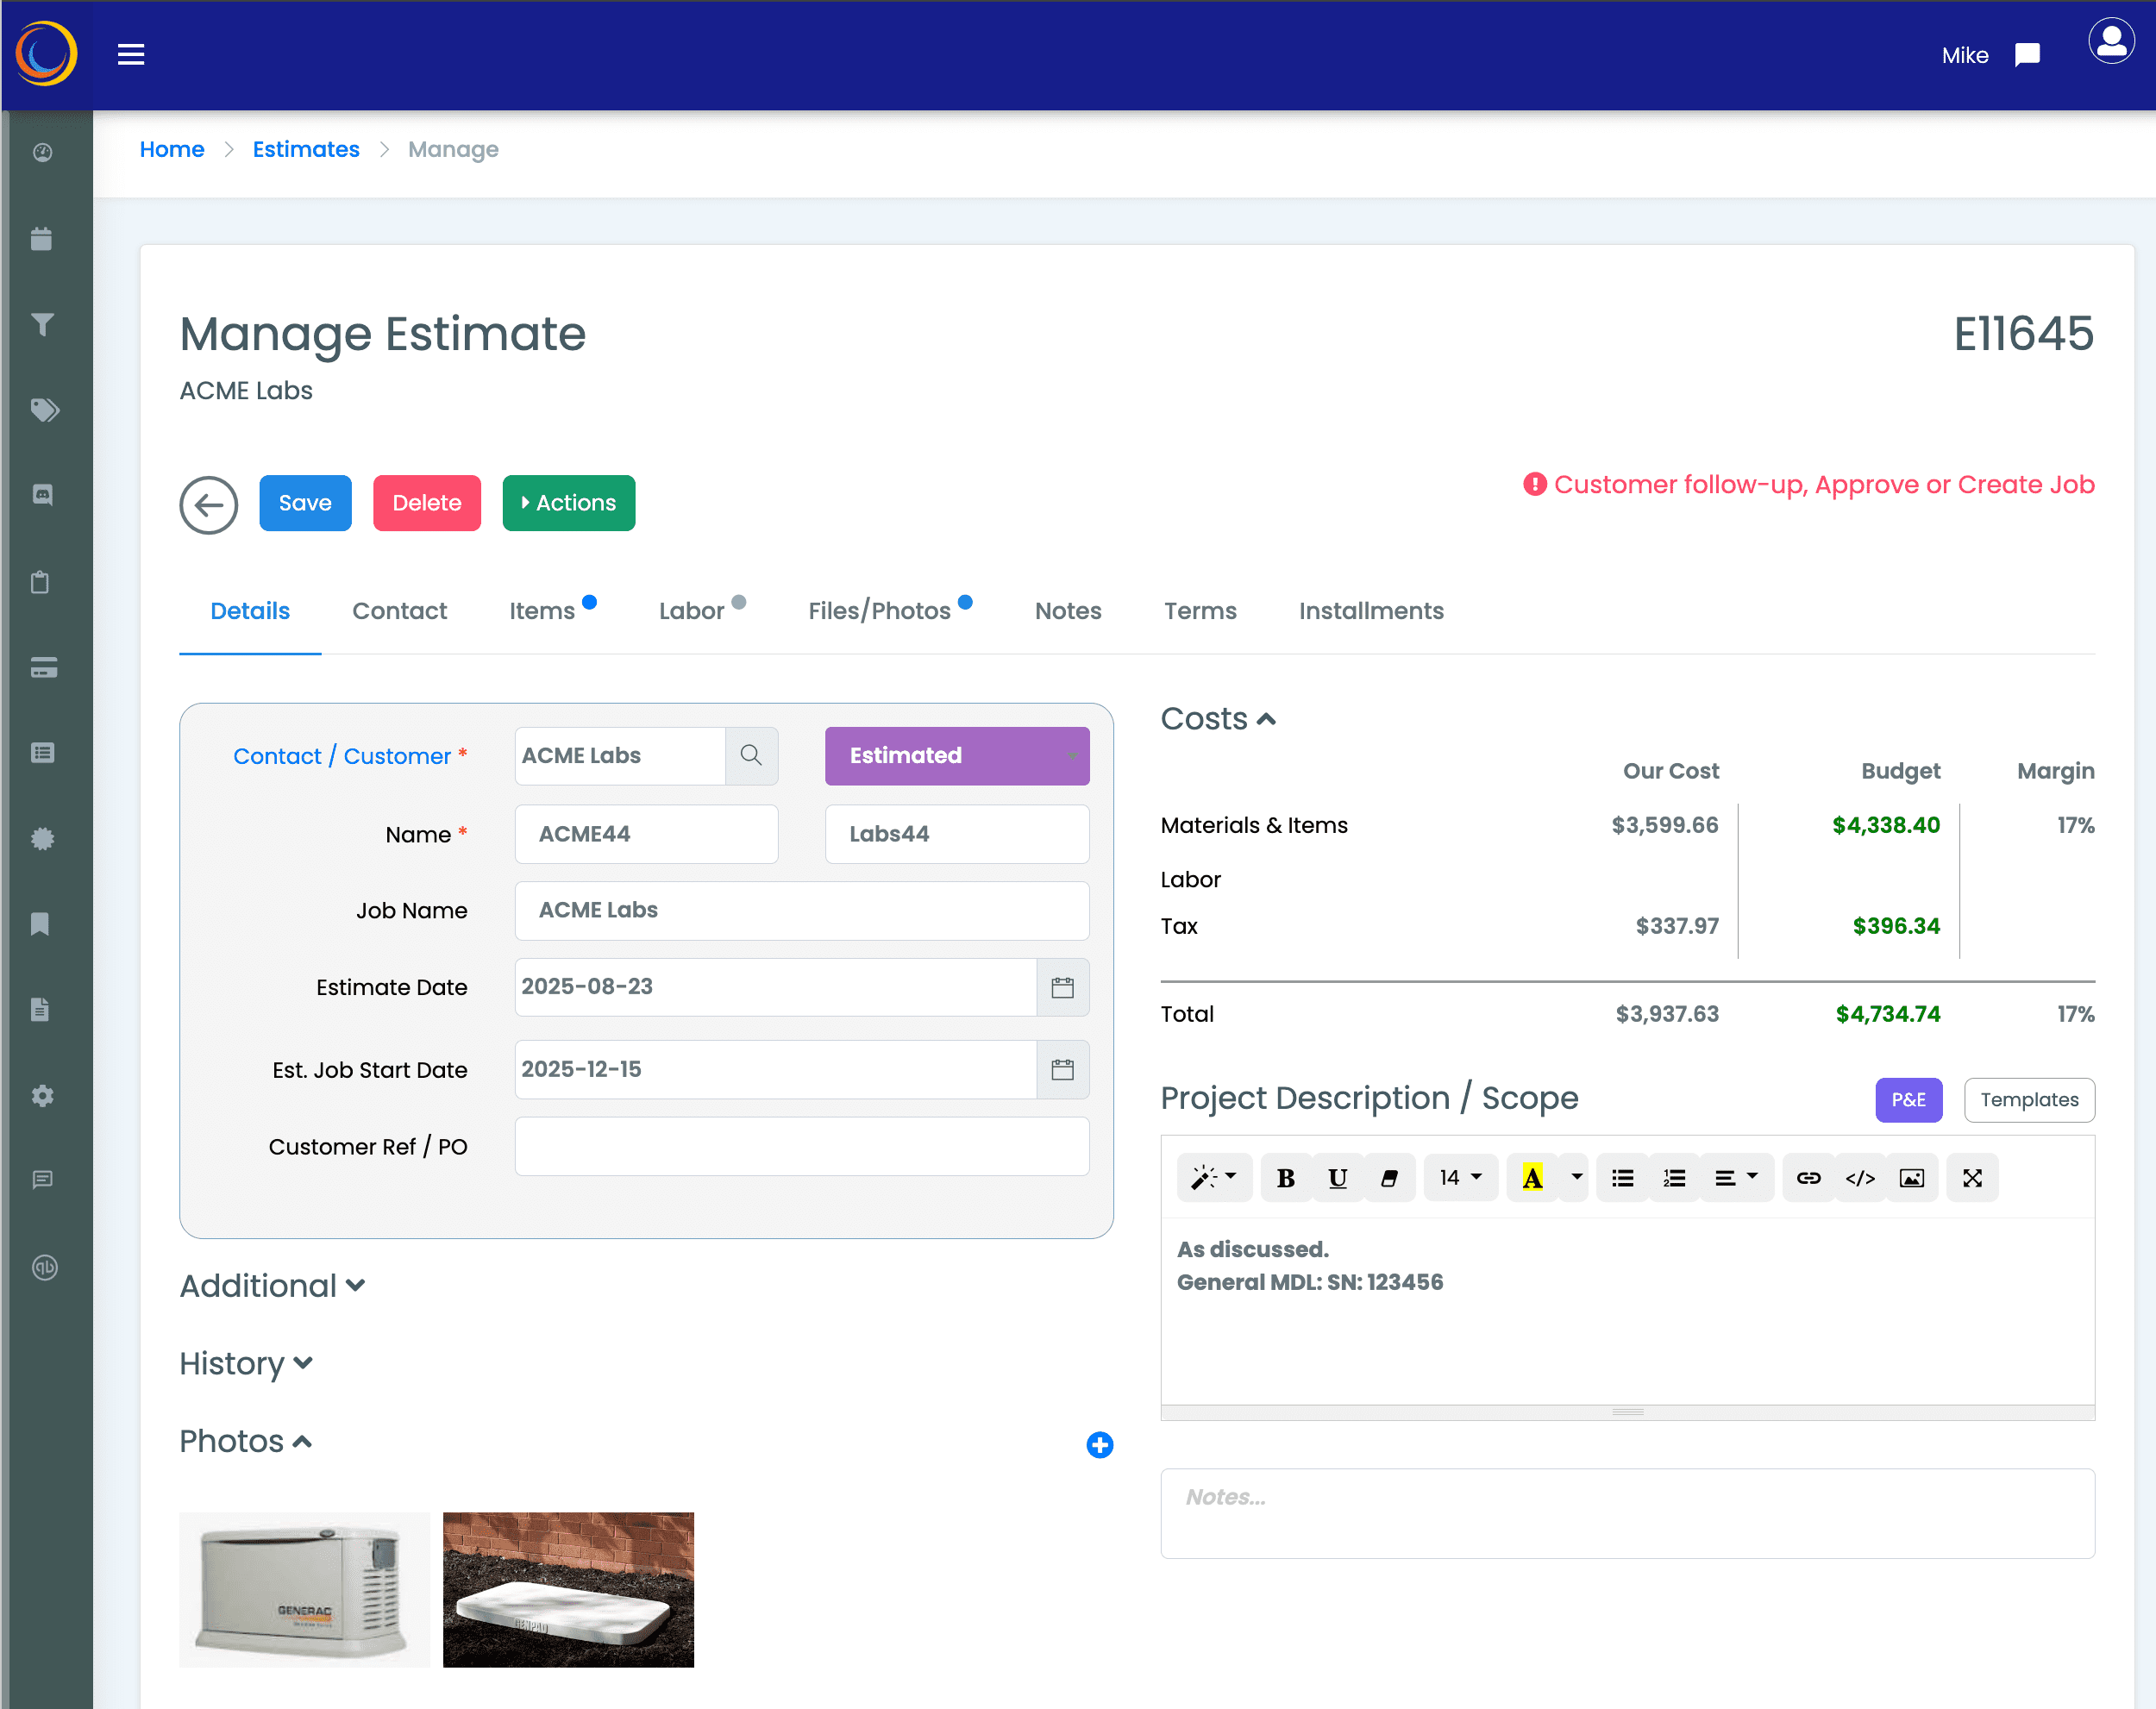Viewport: 2156px width, 1709px height.
Task: Click the back arrow circle button
Action: pyautogui.click(x=208, y=504)
